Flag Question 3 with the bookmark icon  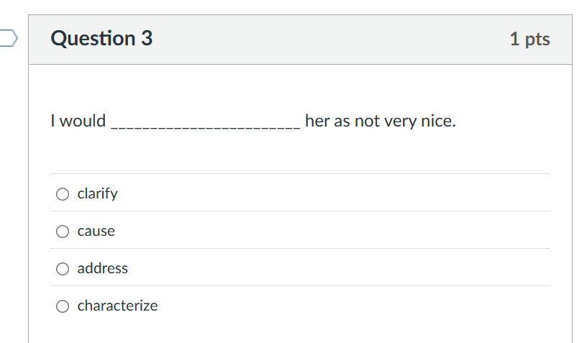click(7, 38)
